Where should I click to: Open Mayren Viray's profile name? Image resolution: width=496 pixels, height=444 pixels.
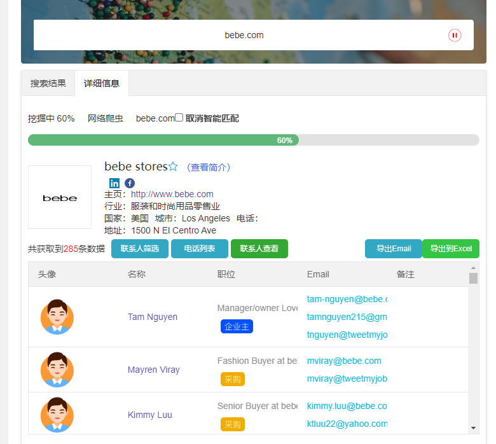[154, 370]
